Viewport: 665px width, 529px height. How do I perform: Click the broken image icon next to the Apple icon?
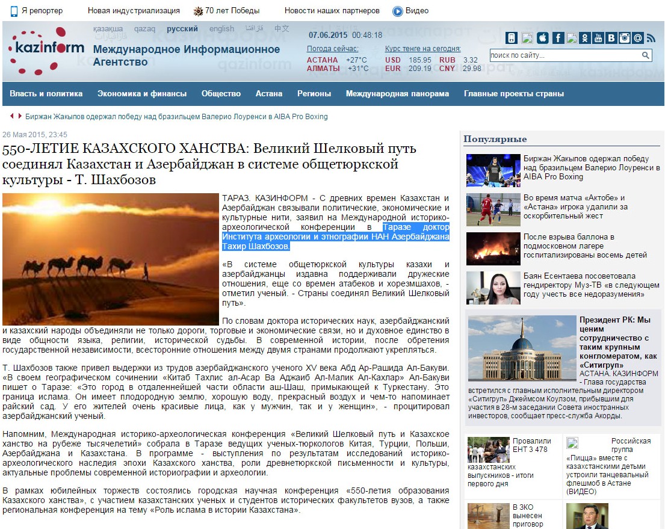pos(527,38)
